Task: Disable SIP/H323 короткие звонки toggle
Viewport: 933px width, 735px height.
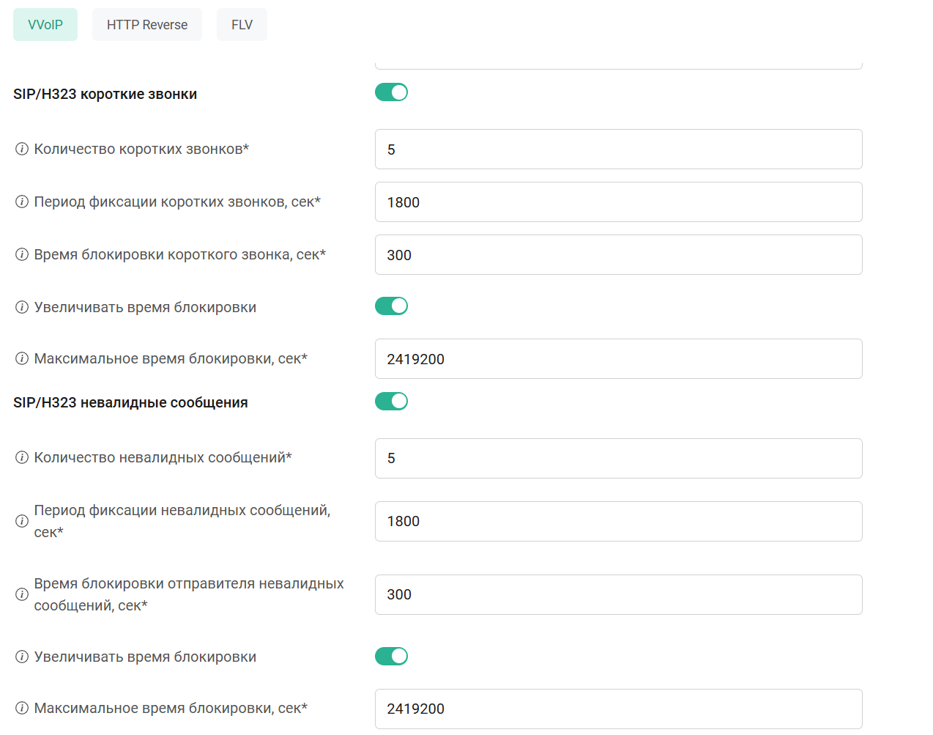Action: click(391, 92)
